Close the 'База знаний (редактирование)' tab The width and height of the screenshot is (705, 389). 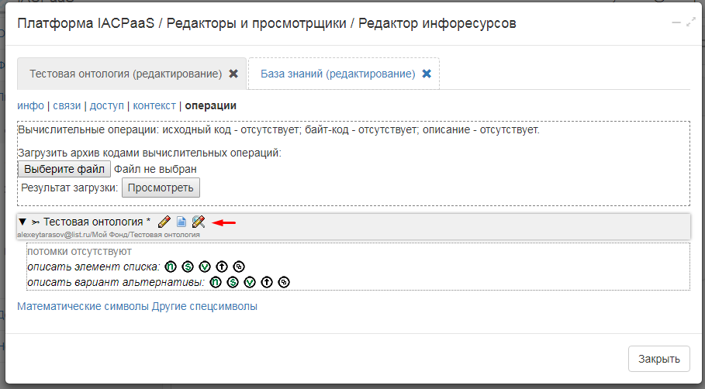tap(426, 74)
